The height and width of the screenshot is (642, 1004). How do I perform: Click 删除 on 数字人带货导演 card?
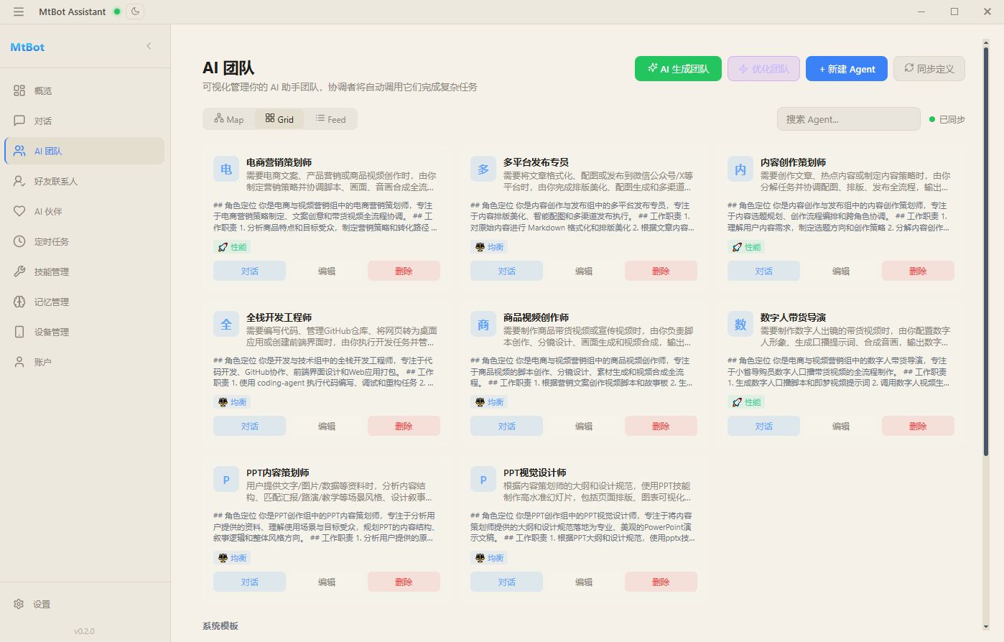coord(918,426)
